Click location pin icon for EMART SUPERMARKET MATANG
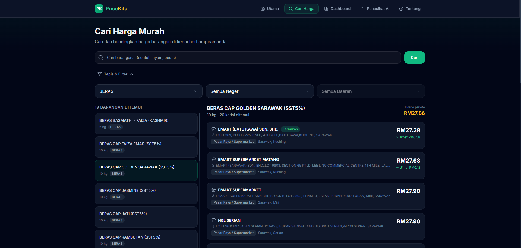The image size is (521, 248). point(213,166)
